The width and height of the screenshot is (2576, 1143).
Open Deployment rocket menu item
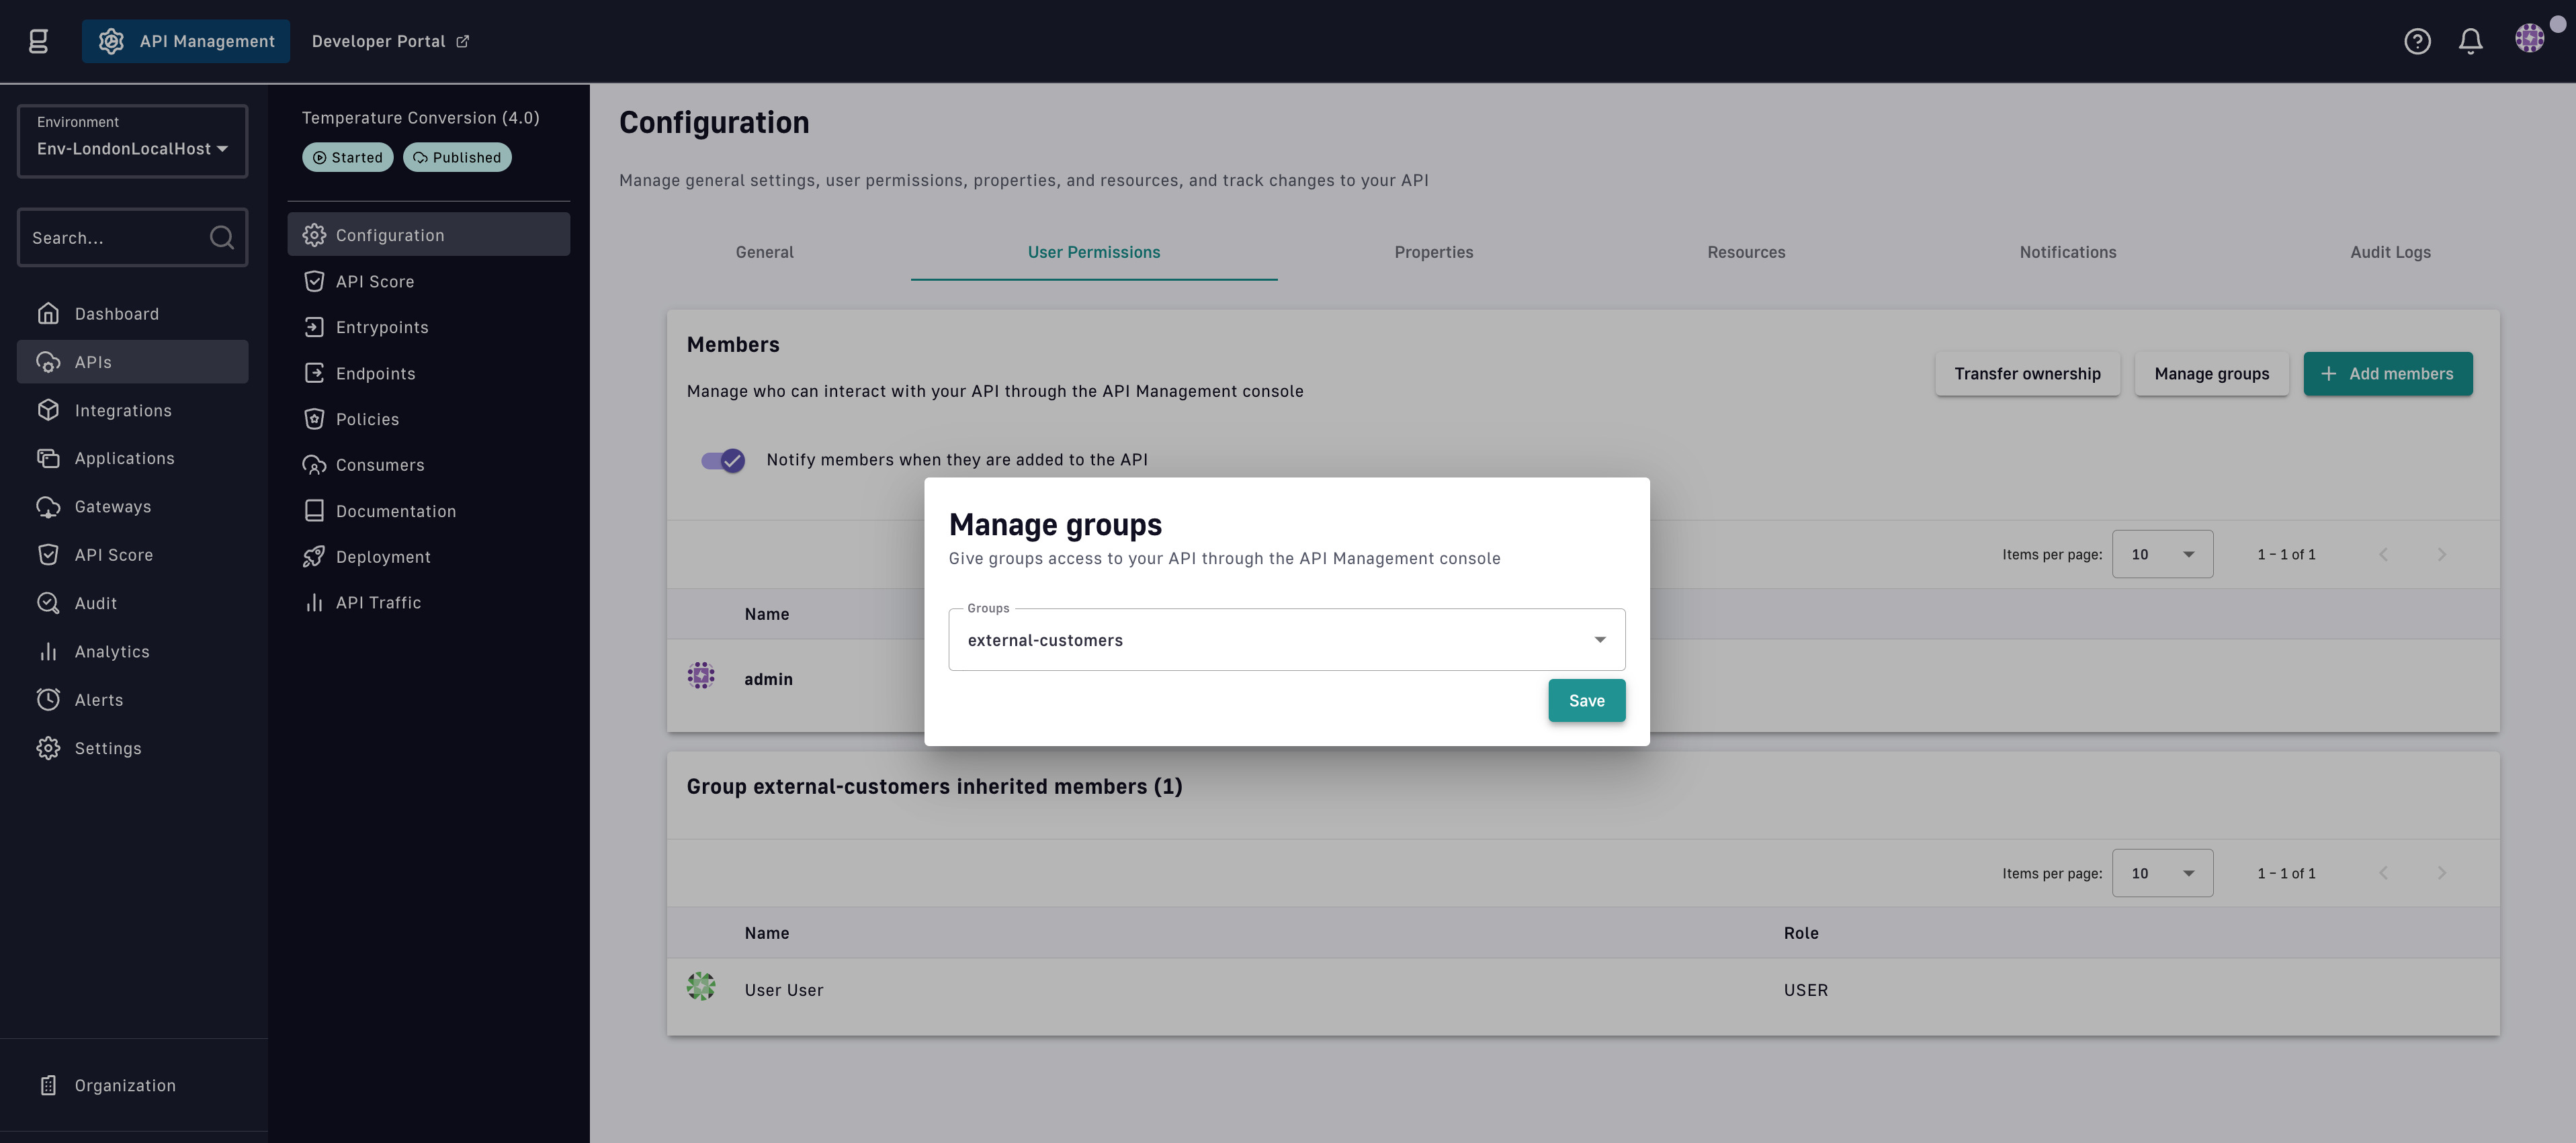coord(382,557)
